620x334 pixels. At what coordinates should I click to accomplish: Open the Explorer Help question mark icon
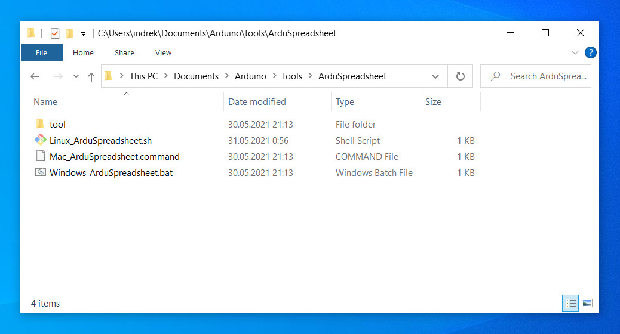tap(590, 52)
